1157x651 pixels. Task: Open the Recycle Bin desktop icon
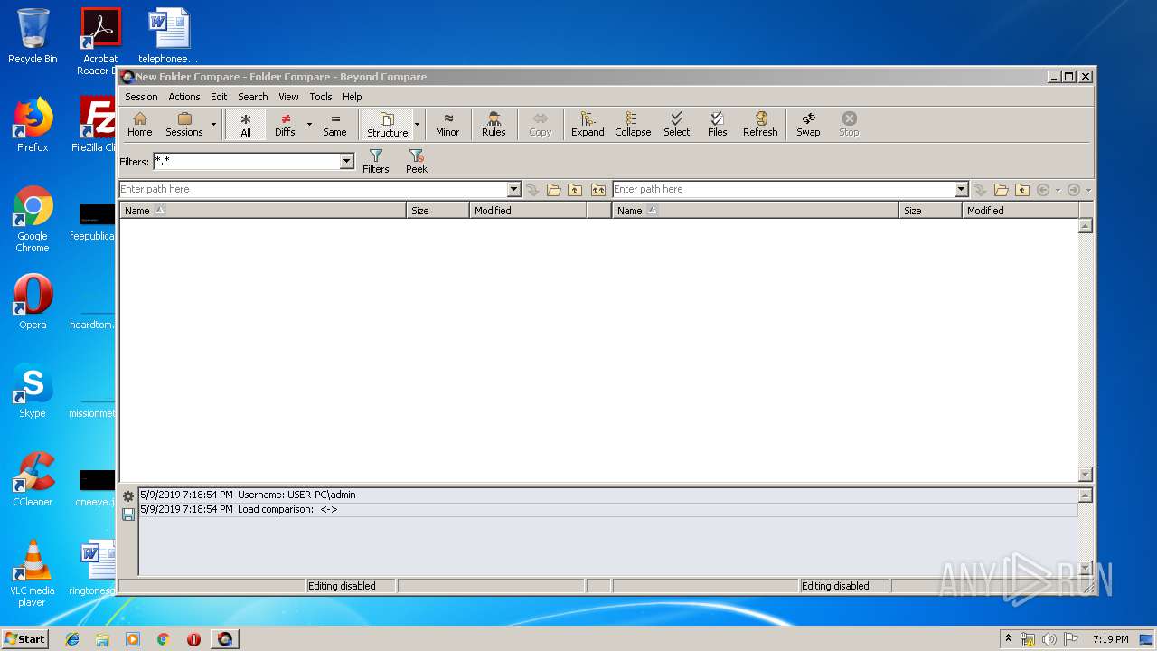(x=33, y=36)
